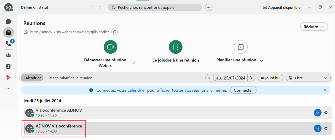Image resolution: width=335 pixels, height=140 pixels.
Task: Open the chat space for ADNOV Visioconférence 13:00
Action: pyautogui.click(x=317, y=128)
